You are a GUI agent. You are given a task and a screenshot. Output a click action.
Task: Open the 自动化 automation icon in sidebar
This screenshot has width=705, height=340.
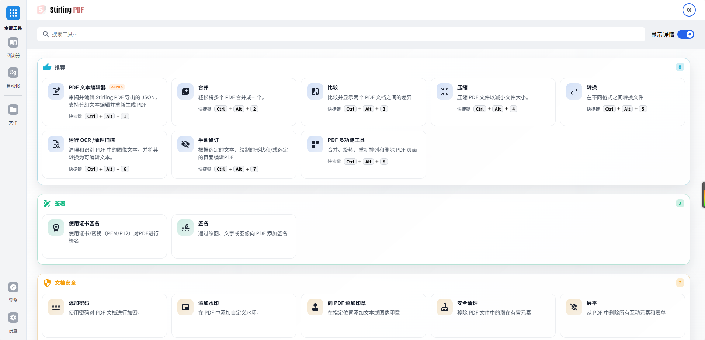13,73
